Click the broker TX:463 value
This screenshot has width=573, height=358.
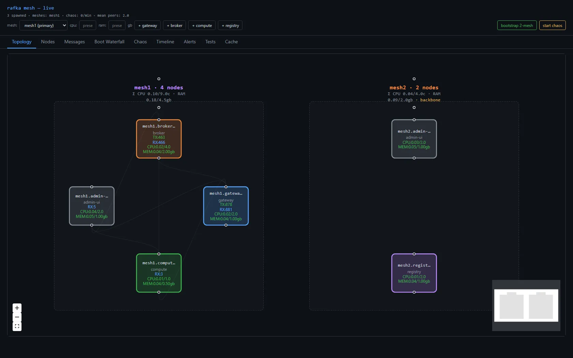159,137
